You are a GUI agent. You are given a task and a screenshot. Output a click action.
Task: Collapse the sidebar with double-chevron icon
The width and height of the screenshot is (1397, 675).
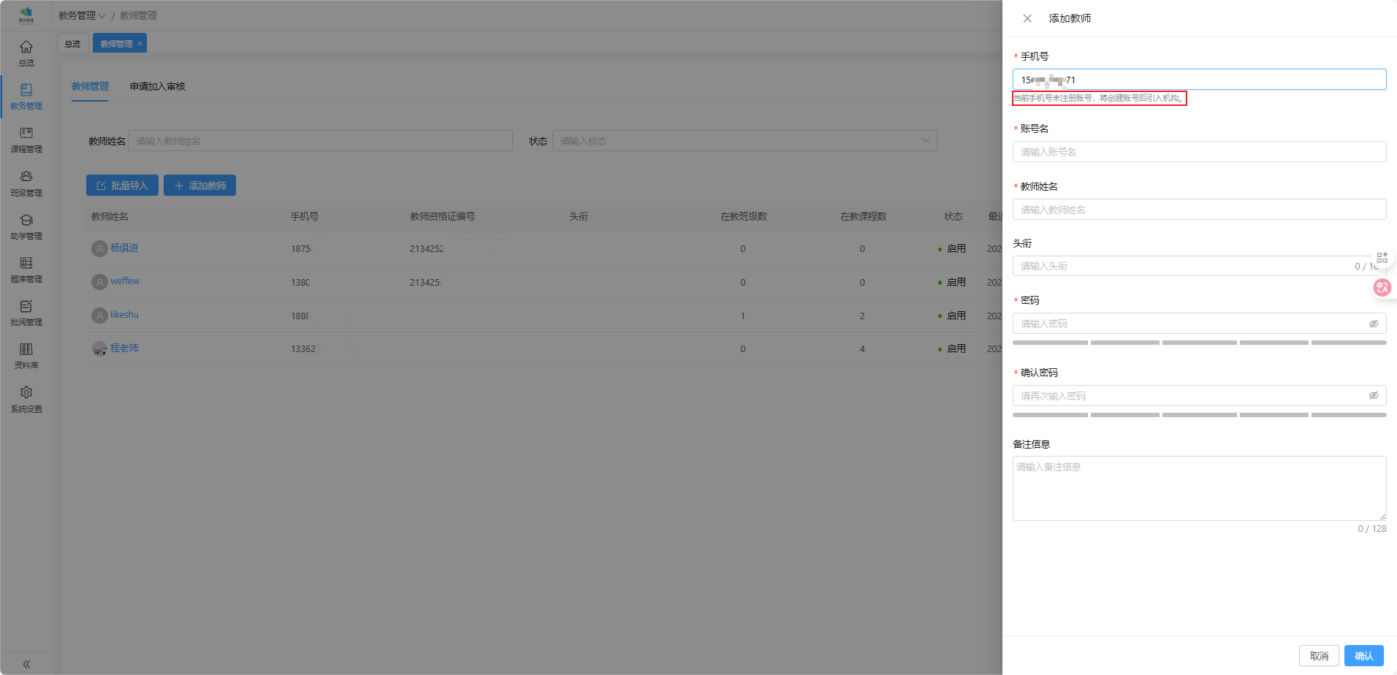pyautogui.click(x=26, y=664)
